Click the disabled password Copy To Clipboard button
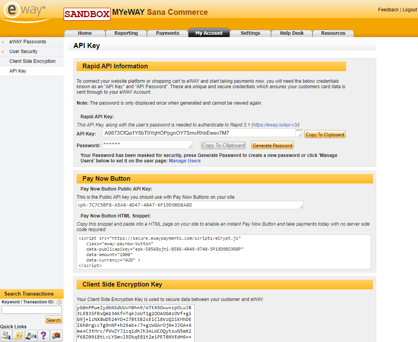Image resolution: width=418 pixels, height=342 pixels. pos(223,146)
